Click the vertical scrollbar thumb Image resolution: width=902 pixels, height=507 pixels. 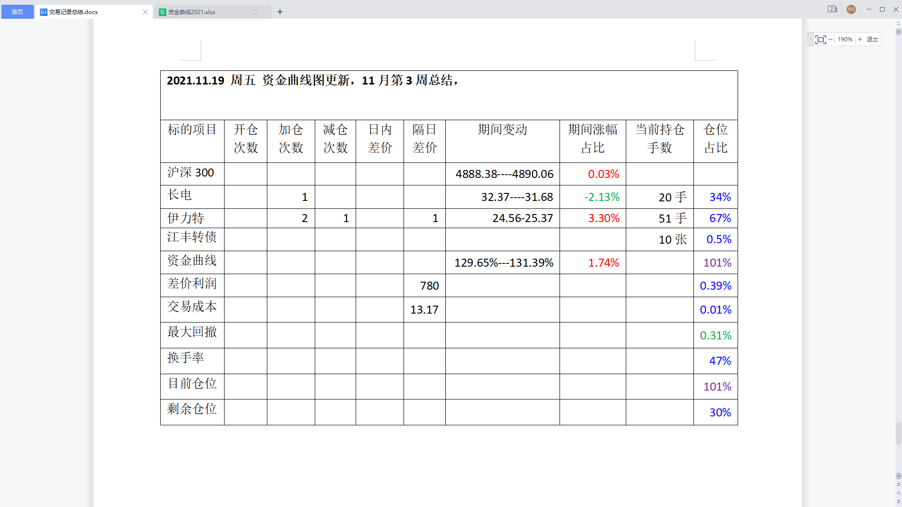(x=898, y=433)
